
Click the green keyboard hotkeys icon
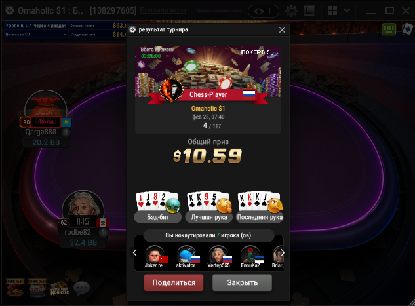389,29
